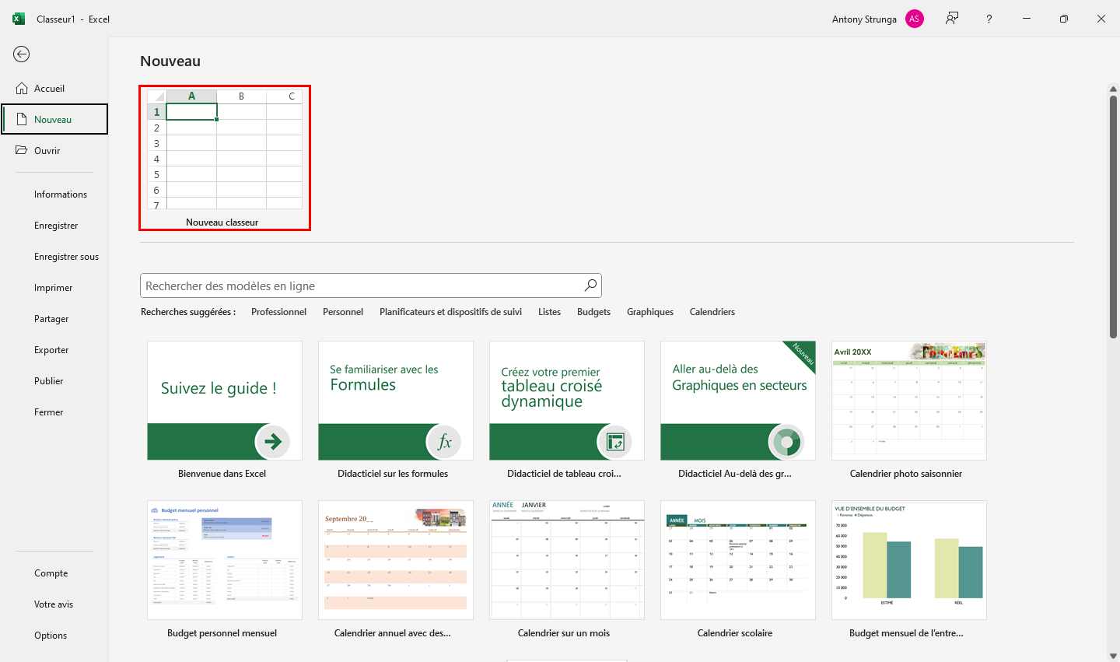
Task: Click the vertical scrollbar down arrow
Action: pyautogui.click(x=1113, y=655)
